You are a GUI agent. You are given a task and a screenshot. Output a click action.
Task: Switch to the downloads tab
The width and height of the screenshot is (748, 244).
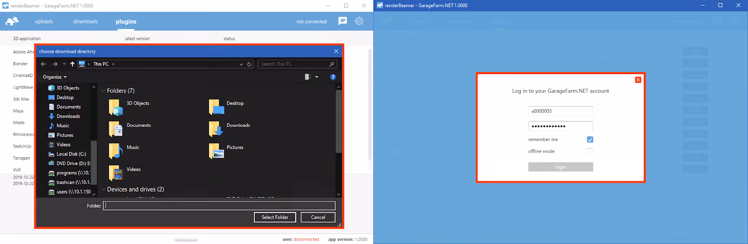pyautogui.click(x=86, y=21)
